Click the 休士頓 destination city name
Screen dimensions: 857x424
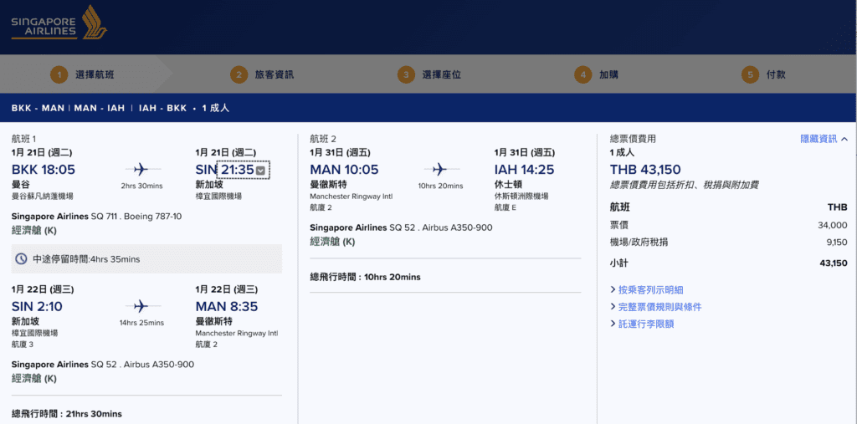507,185
